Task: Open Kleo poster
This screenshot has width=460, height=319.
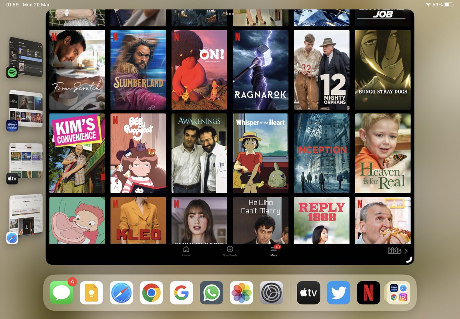Action: [x=138, y=220]
